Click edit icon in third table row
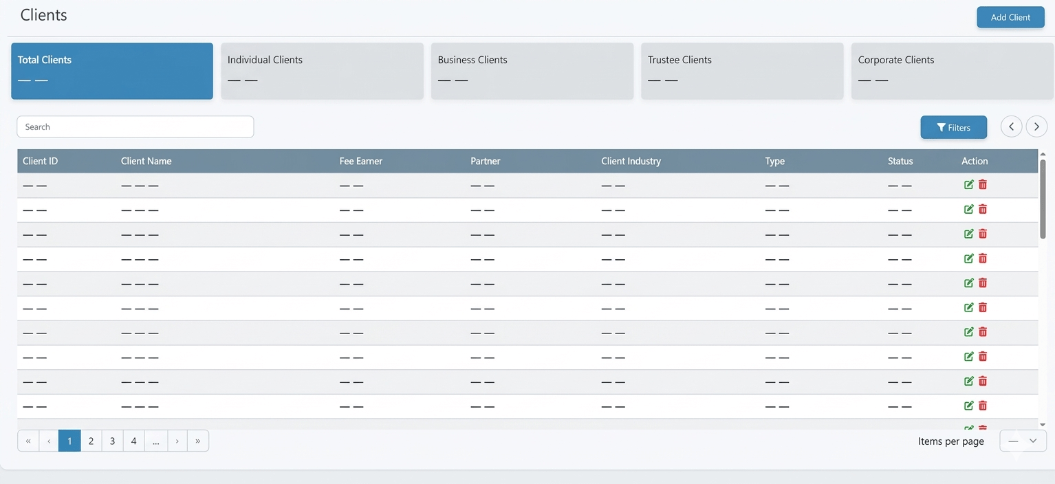 click(x=968, y=234)
